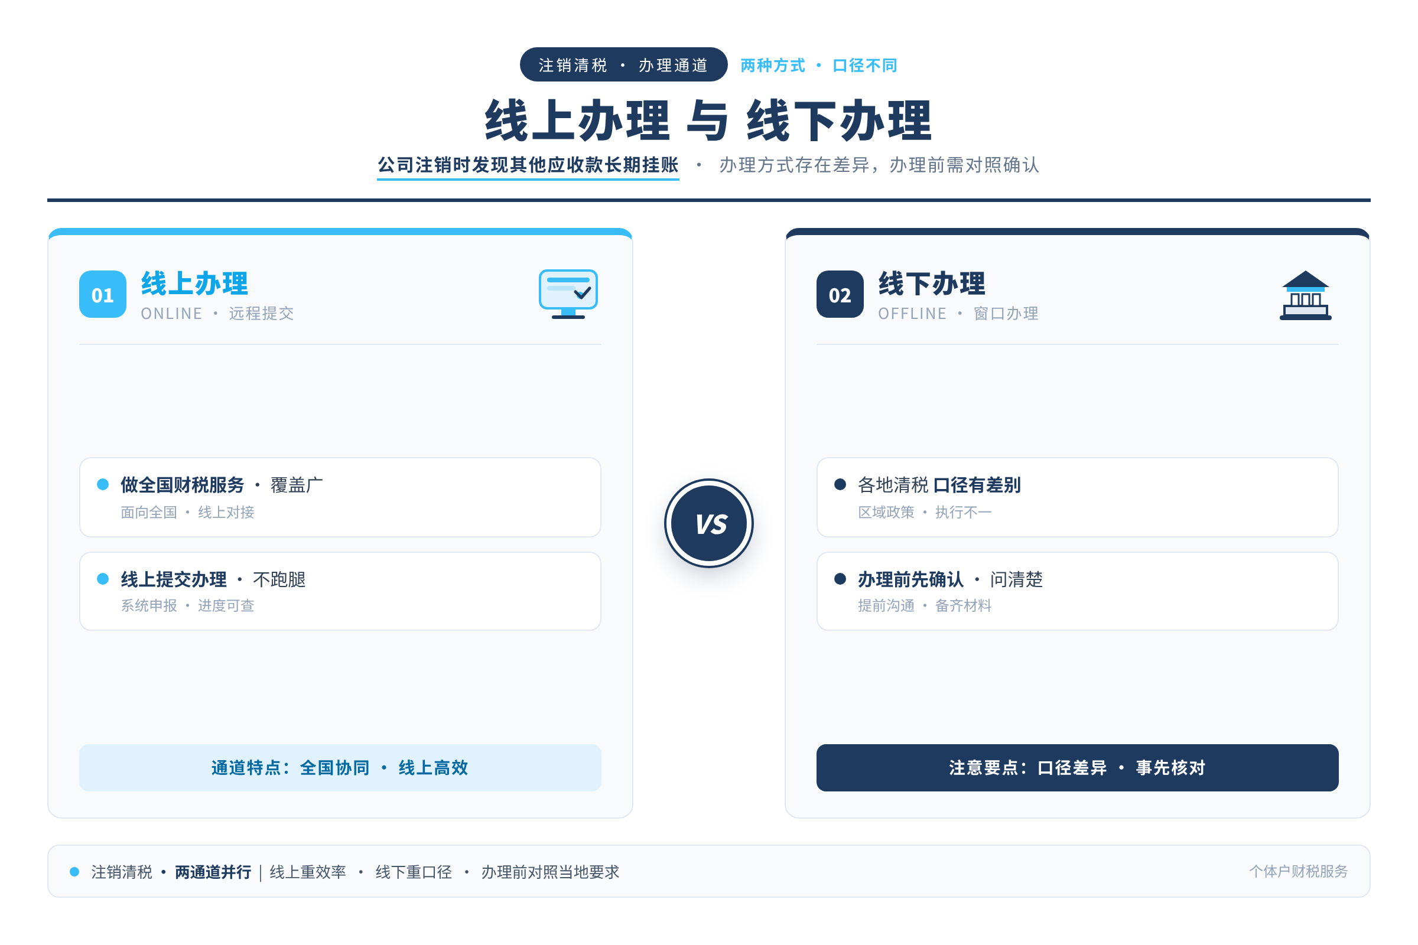This screenshot has width=1418, height=945.
Task: Click the 系统申报 · 进度可查 sub-line
Action: click(187, 606)
